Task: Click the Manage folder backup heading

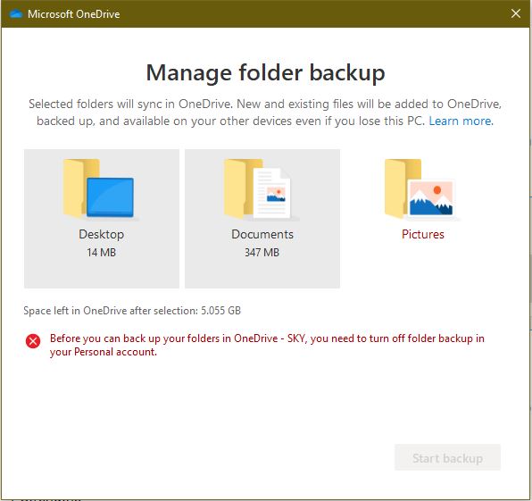Action: [x=266, y=73]
